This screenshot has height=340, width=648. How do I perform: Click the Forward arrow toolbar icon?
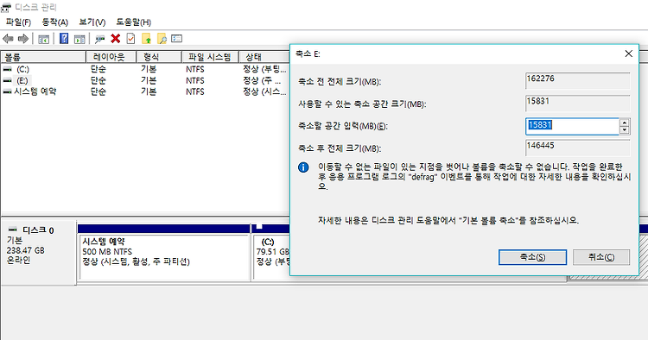[23, 39]
